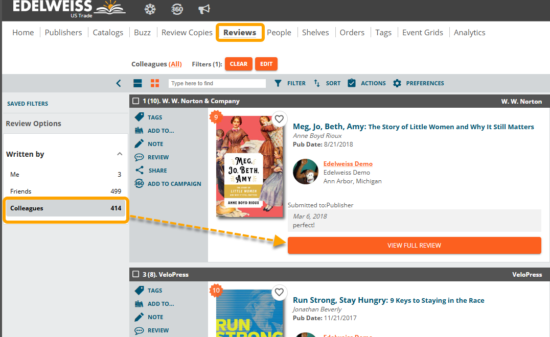Click the snowflake icon in the header
Image resolution: width=550 pixels, height=337 pixels.
click(150, 9)
